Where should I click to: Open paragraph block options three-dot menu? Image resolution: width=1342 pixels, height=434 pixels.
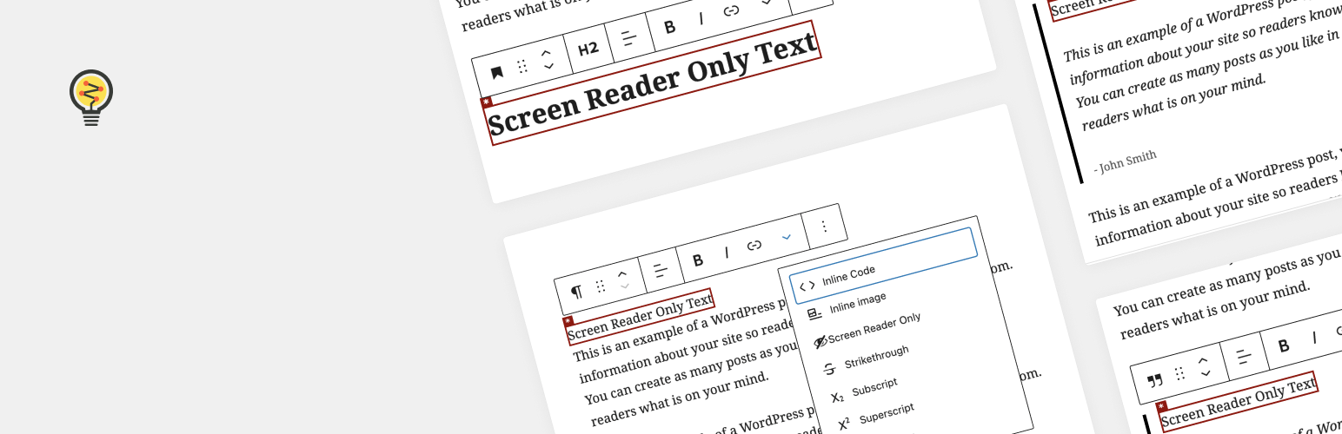[824, 226]
